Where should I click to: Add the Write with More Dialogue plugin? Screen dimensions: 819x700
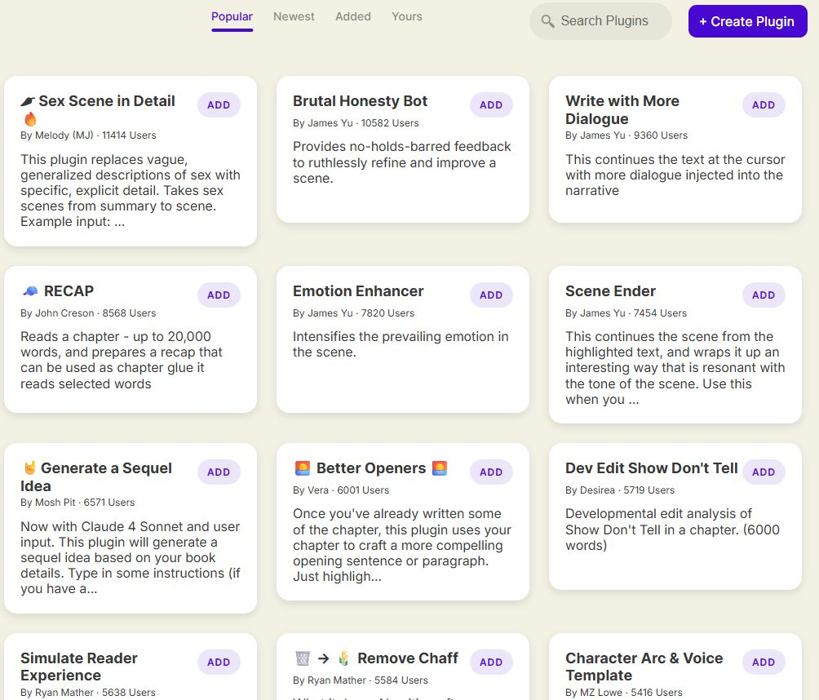(763, 104)
